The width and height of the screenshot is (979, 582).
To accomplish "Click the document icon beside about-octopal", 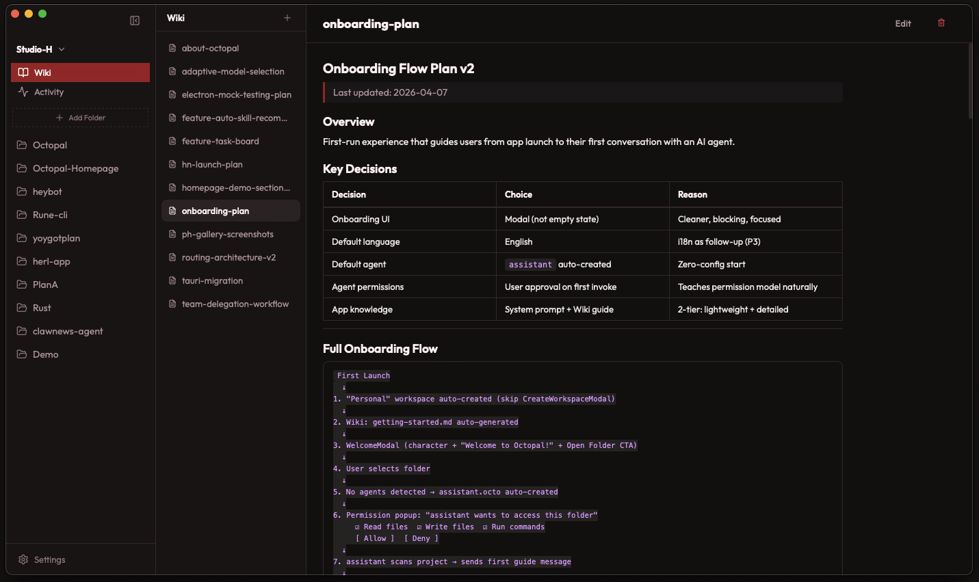I will (172, 48).
